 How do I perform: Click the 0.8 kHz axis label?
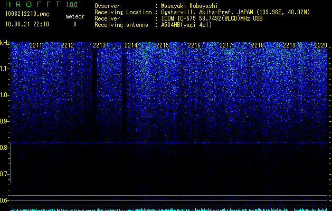point(5,148)
